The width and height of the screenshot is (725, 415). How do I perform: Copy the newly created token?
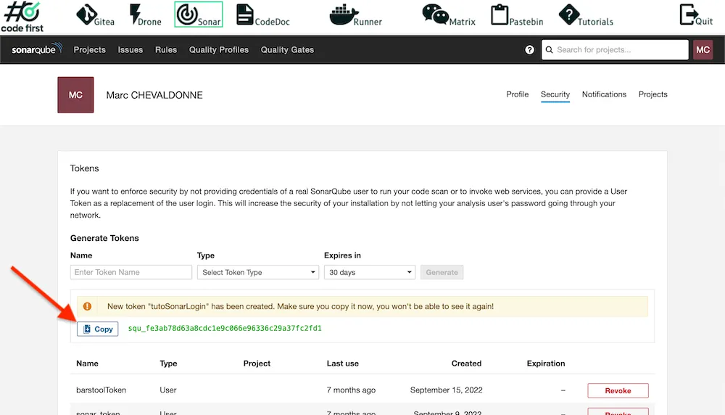(98, 329)
